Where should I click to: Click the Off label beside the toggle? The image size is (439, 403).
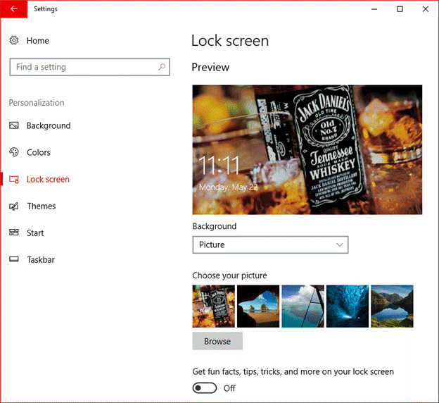[x=229, y=388]
